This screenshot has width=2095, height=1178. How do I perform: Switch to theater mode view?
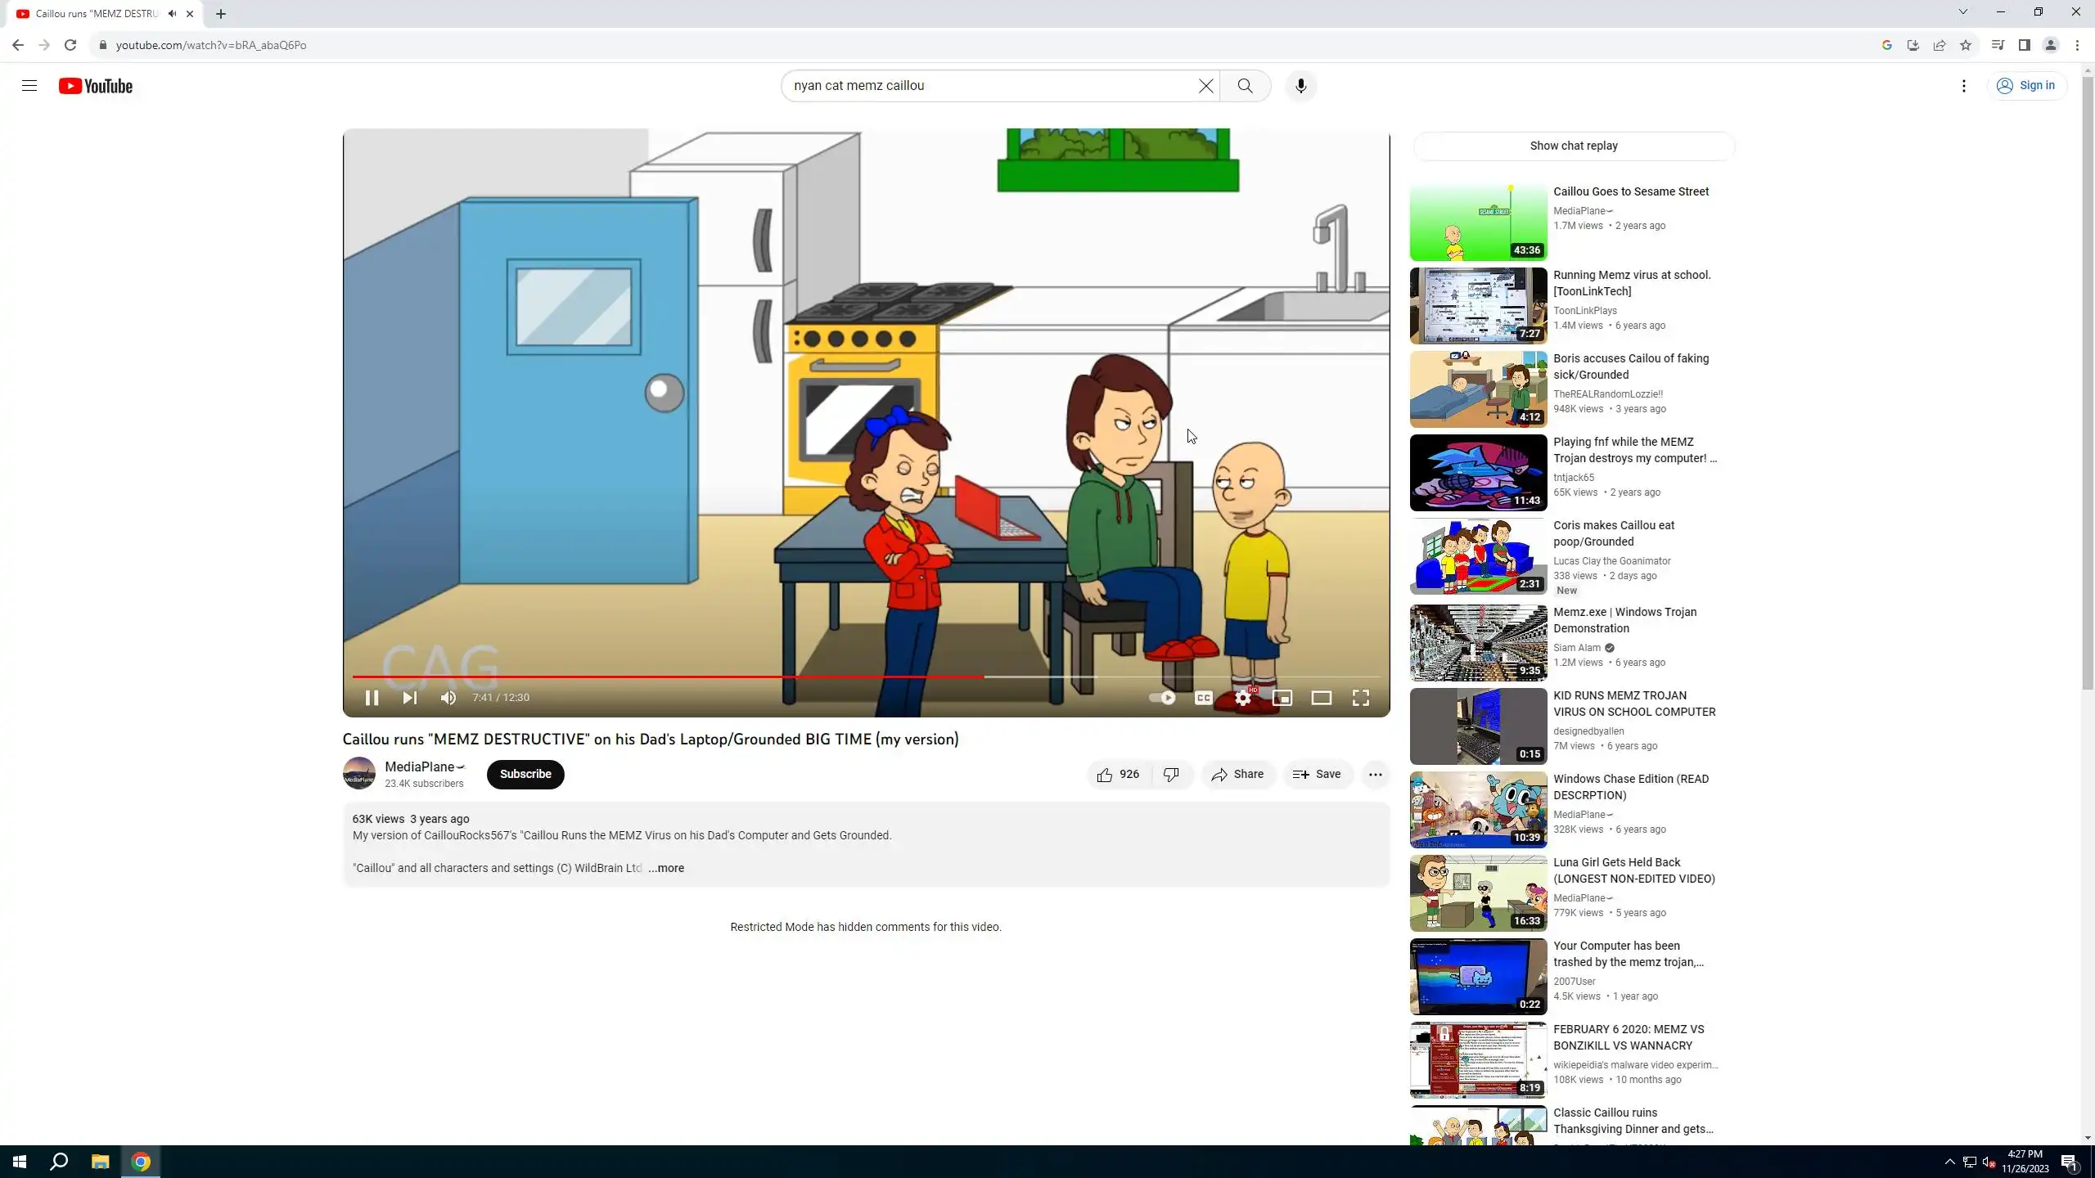(1321, 698)
